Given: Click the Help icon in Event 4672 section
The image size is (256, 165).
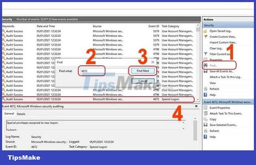Looking at the screenshot, I should tap(206, 137).
